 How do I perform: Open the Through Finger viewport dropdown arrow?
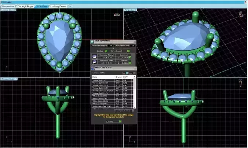(17, 79)
